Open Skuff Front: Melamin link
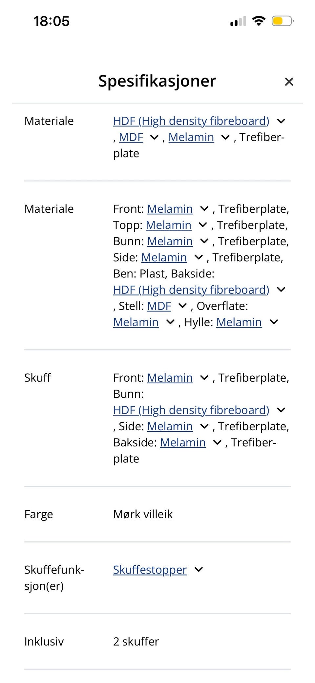The height and width of the screenshot is (683, 315). point(170,378)
